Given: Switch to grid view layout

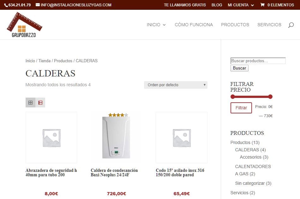Looking at the screenshot, I should click(30, 103).
